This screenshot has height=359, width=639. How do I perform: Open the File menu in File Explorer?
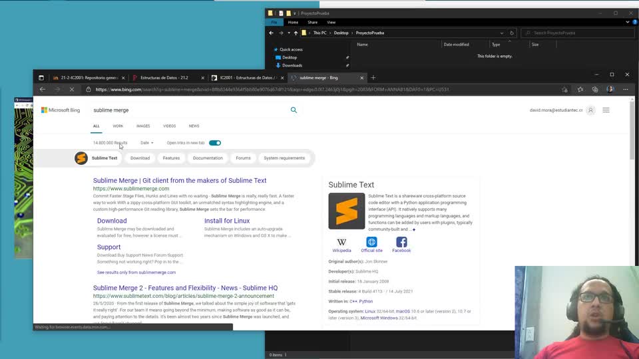[274, 23]
